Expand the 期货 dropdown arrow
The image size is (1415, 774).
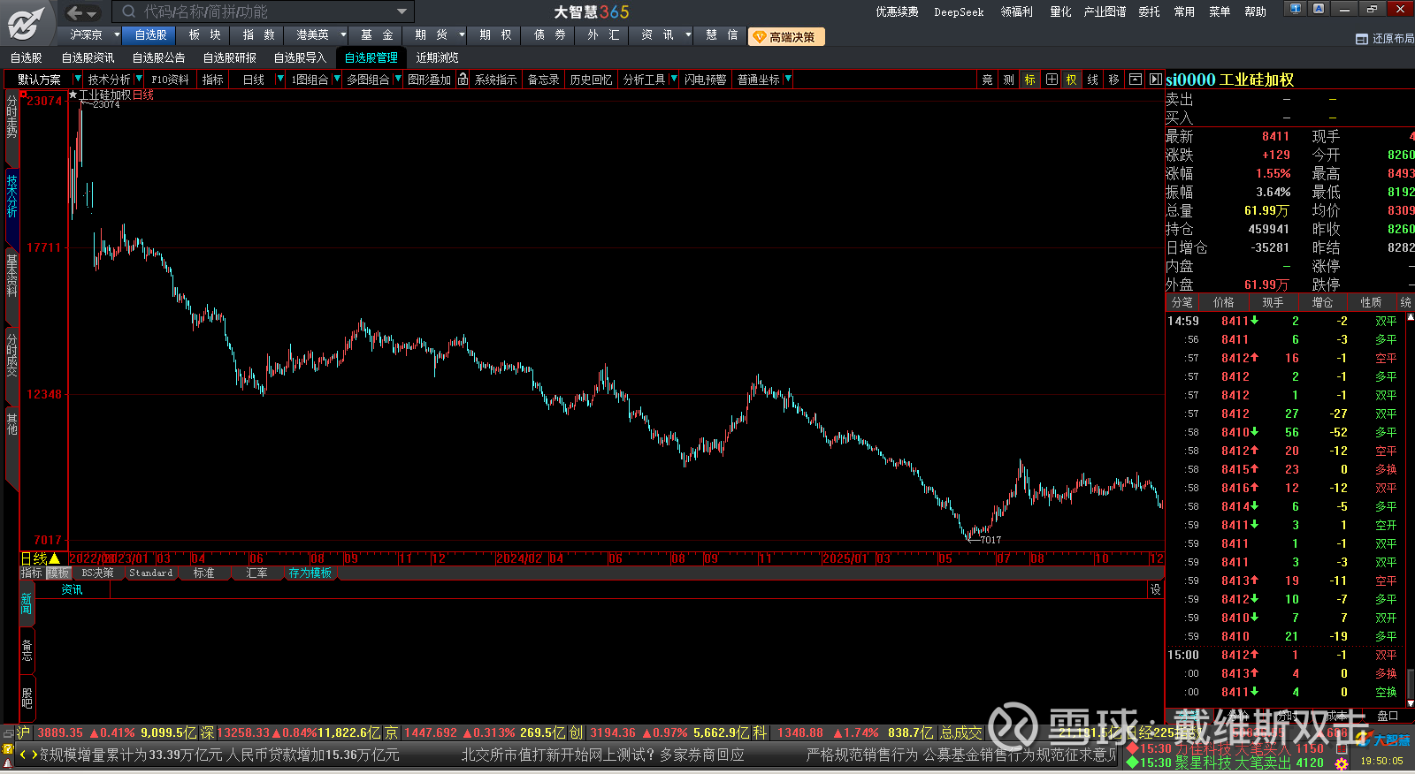tap(462, 35)
